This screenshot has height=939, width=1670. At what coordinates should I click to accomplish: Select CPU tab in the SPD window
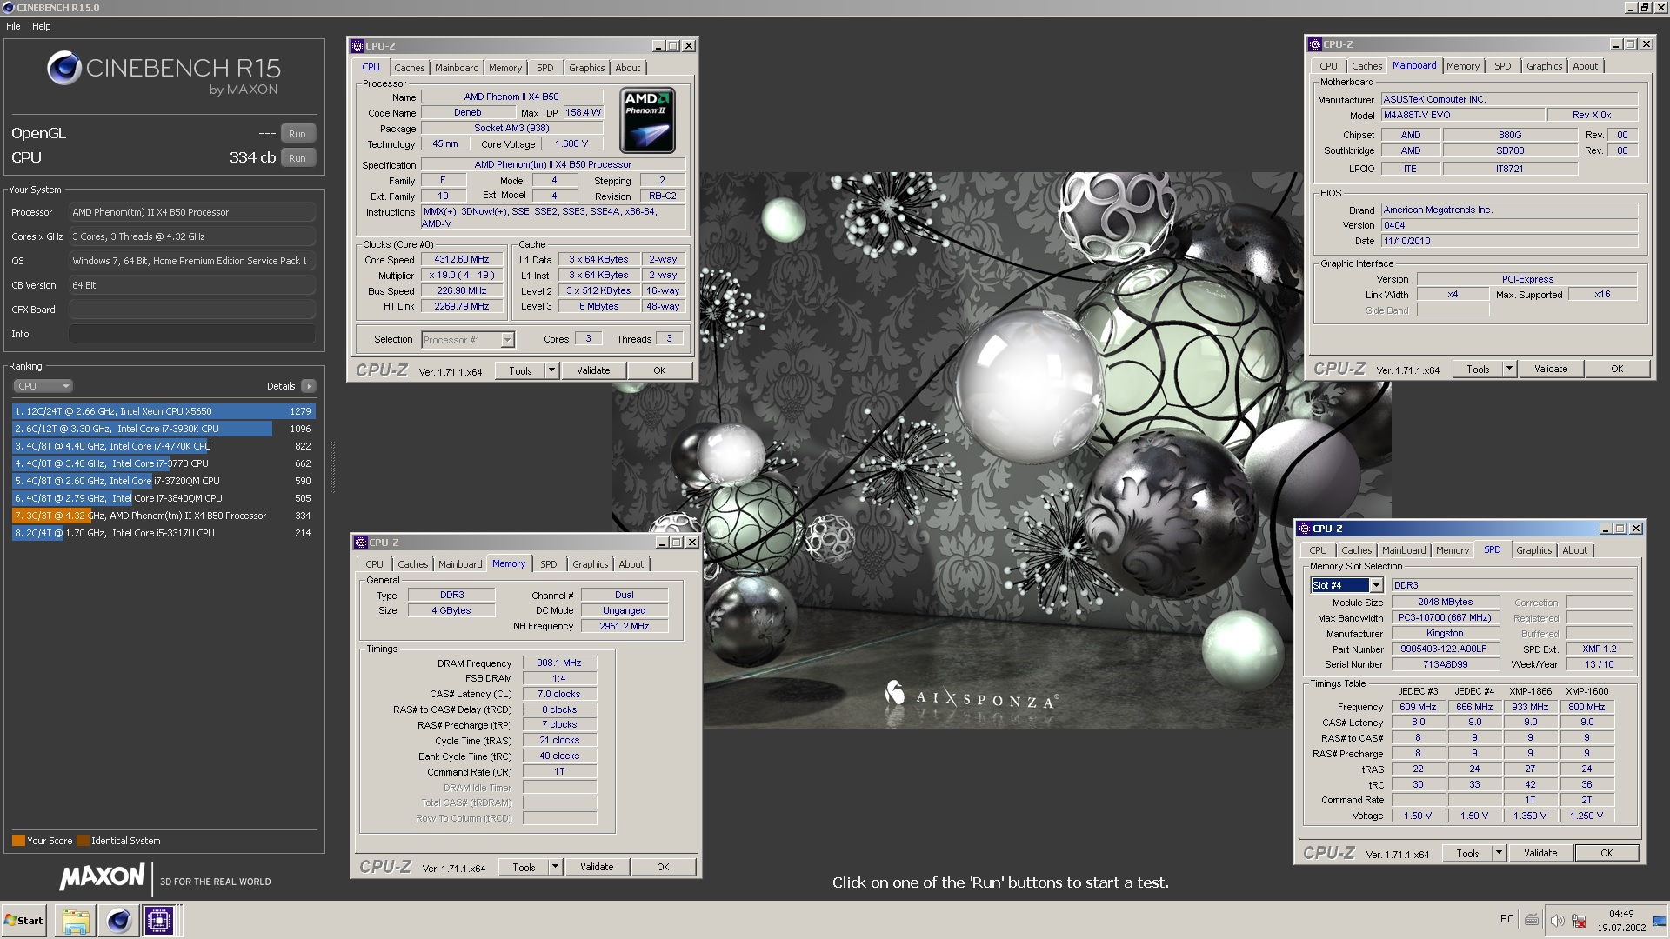[1318, 550]
